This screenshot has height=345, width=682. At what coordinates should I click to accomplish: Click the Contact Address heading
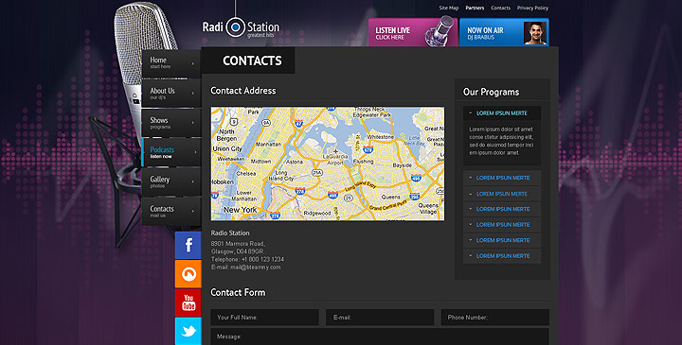coord(243,91)
